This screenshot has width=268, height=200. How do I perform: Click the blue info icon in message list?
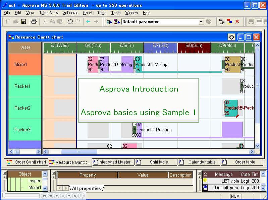[205, 188]
